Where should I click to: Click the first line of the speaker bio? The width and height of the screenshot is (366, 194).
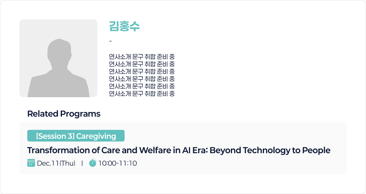[x=142, y=56]
